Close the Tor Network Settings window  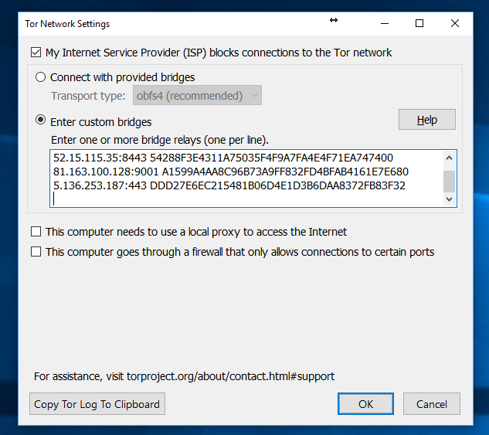click(x=455, y=23)
